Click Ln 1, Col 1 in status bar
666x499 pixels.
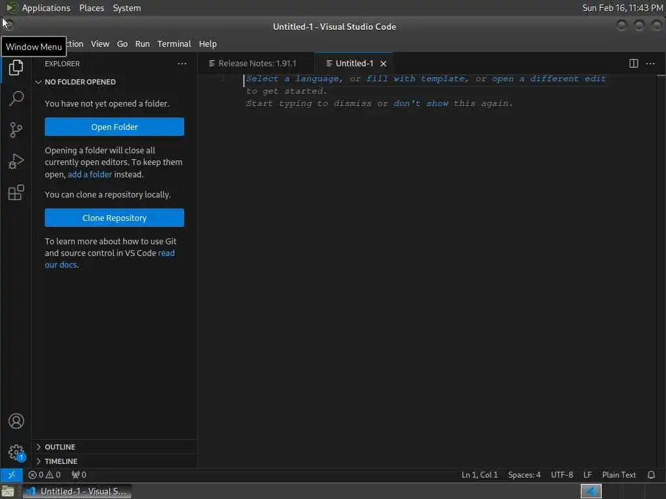coord(479,475)
